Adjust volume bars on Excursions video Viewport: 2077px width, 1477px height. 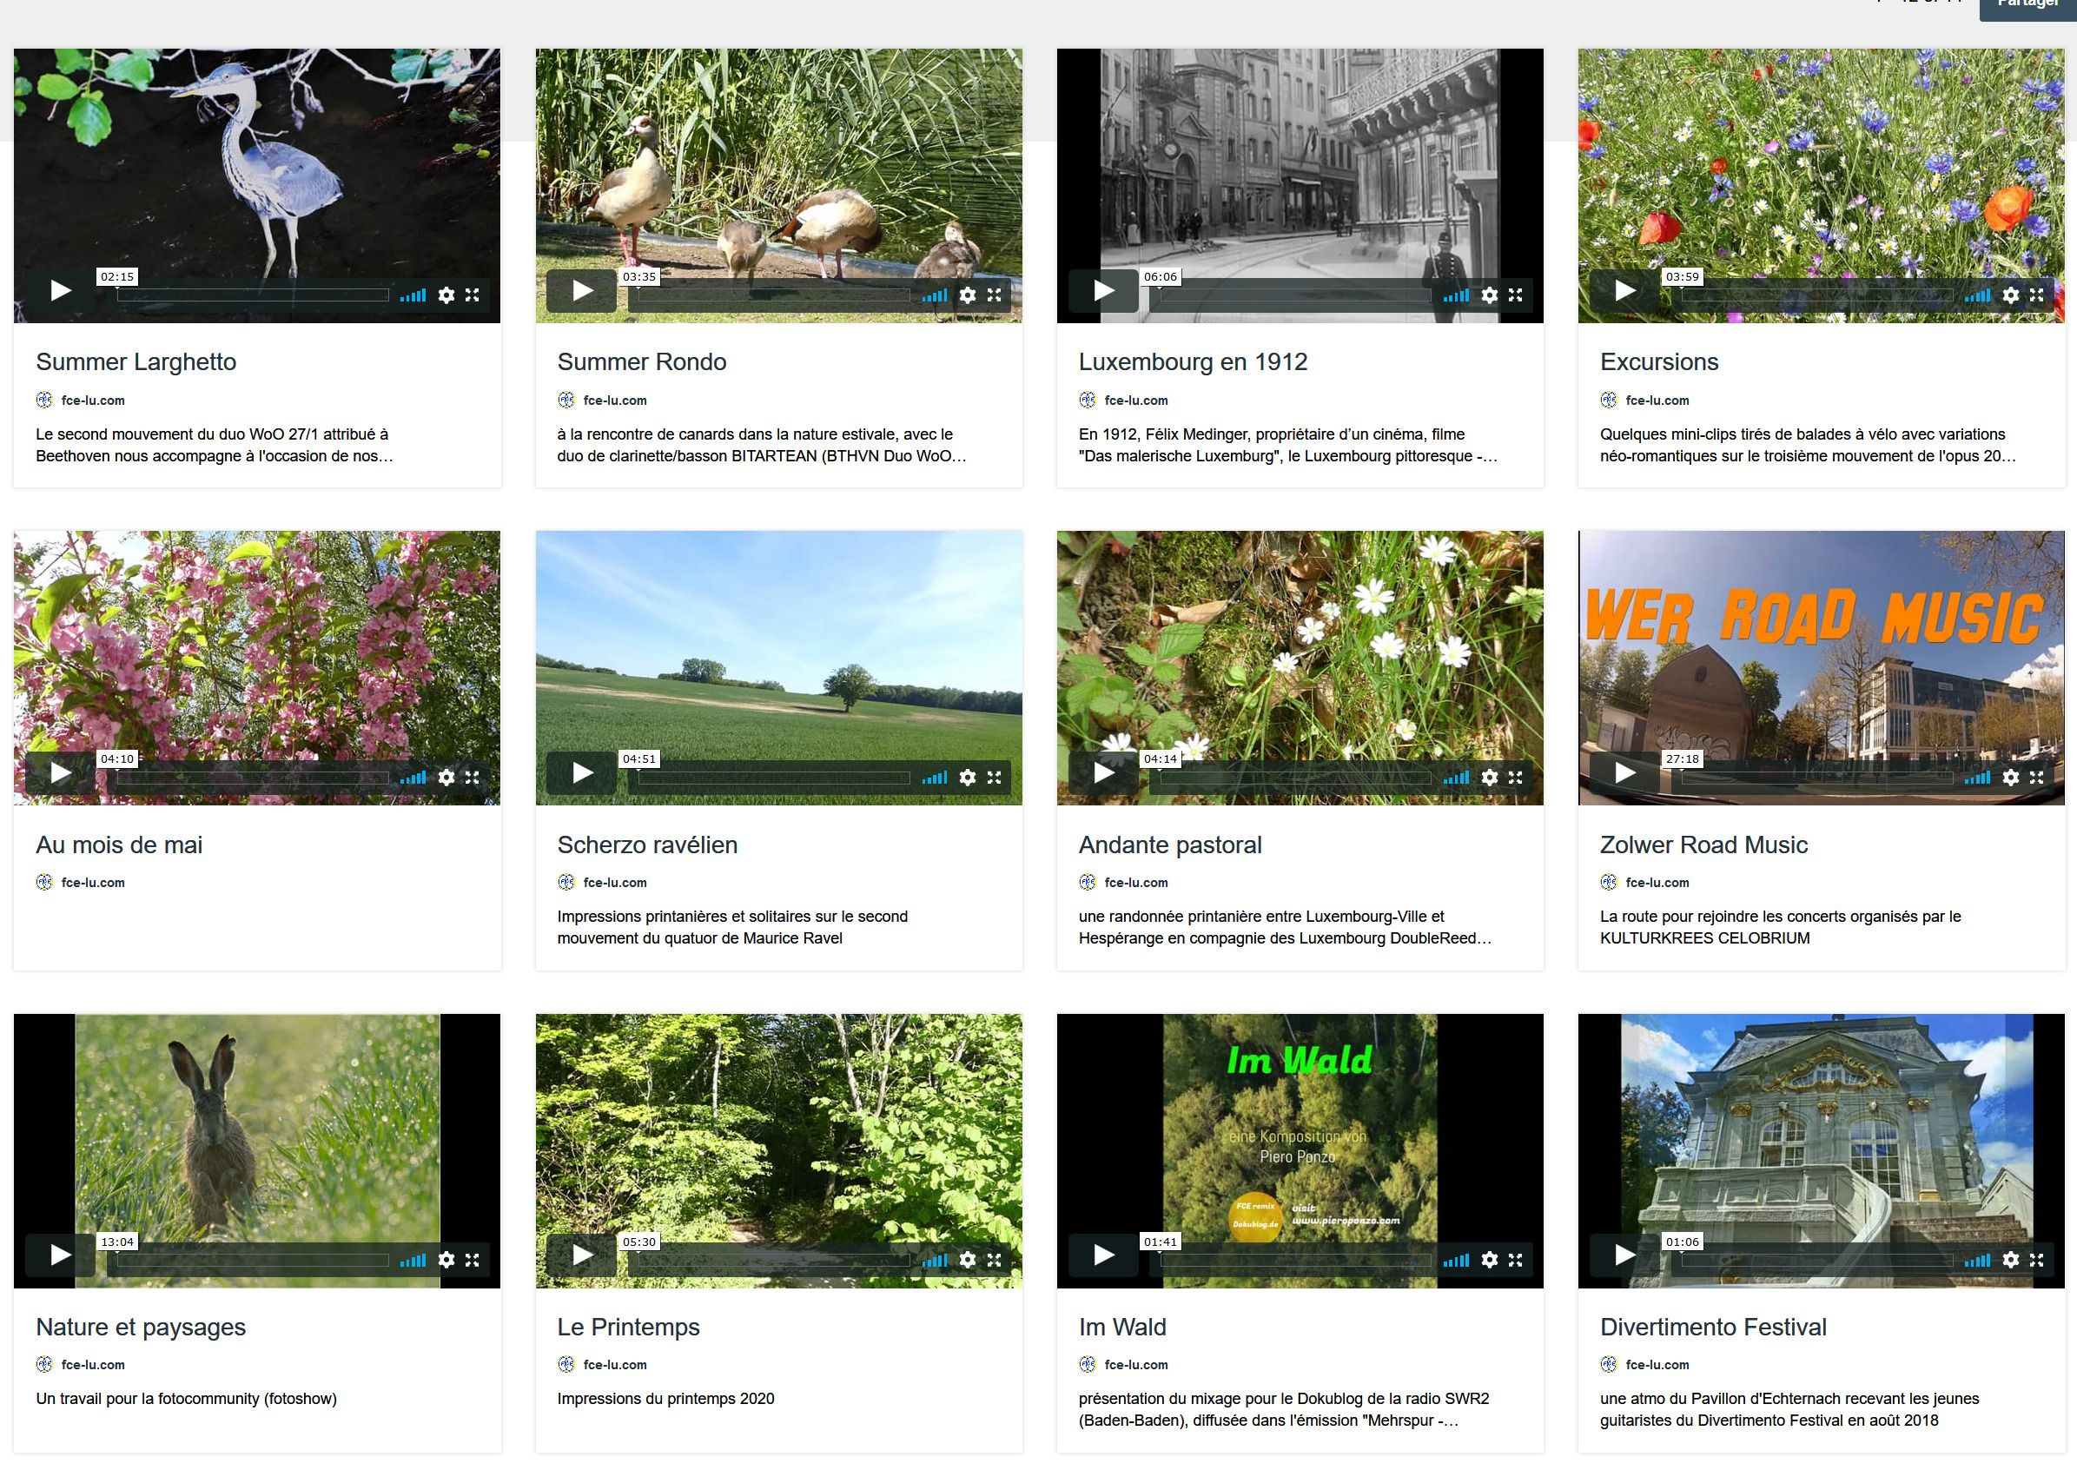[x=1977, y=295]
